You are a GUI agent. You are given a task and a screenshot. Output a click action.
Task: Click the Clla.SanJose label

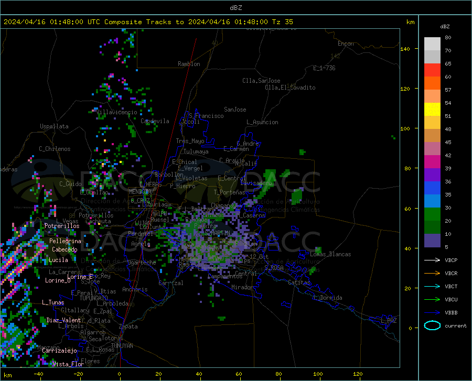[x=261, y=81]
